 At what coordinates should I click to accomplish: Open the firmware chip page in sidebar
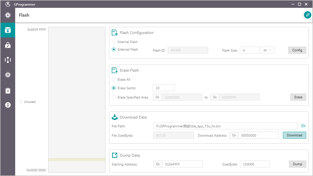8,15
